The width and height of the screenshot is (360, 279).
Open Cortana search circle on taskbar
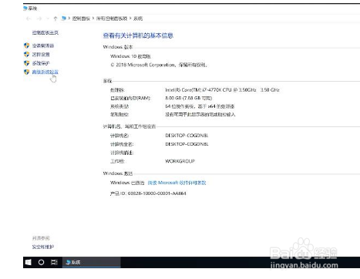(41, 262)
